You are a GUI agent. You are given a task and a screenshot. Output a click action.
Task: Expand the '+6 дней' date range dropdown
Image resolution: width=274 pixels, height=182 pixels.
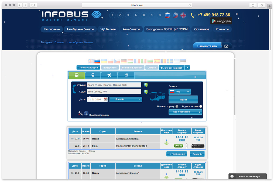[x=126, y=99]
